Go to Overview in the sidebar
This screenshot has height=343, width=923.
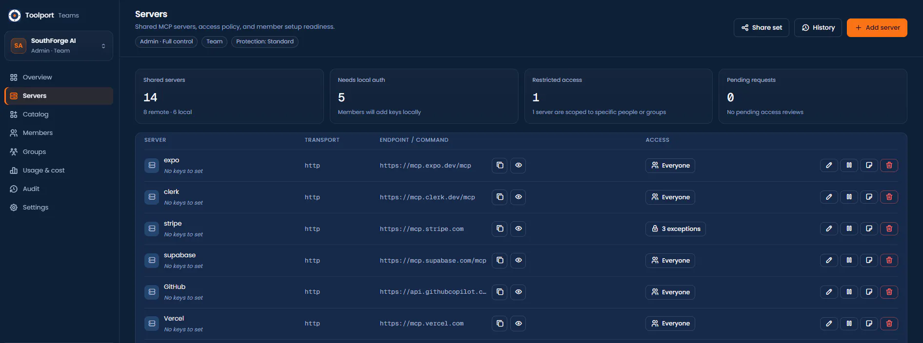tap(59, 77)
